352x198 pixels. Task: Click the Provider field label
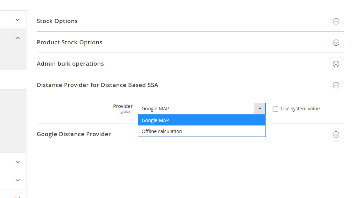click(123, 106)
